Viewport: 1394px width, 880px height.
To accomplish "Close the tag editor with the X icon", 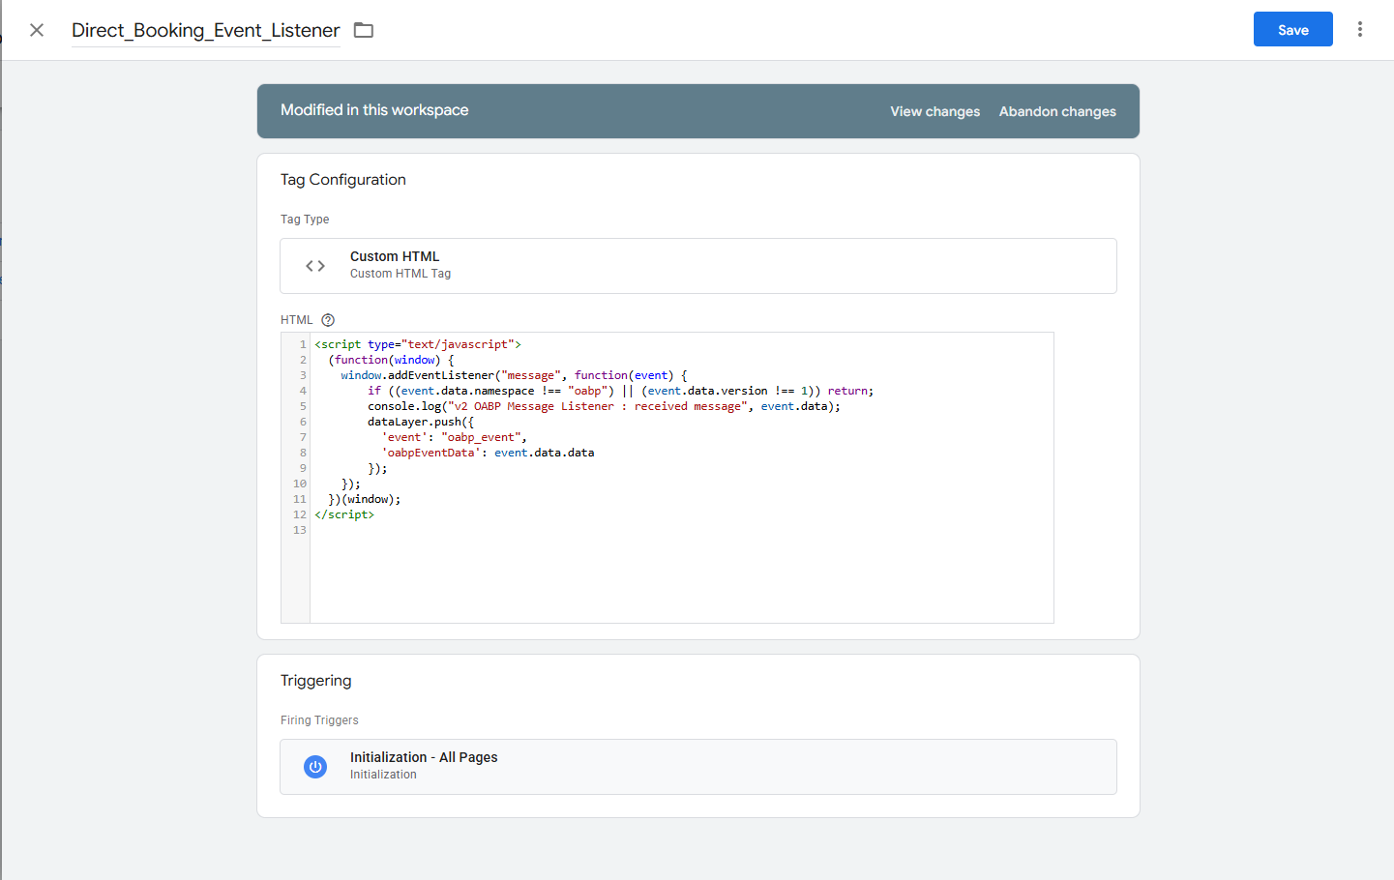I will 37,30.
